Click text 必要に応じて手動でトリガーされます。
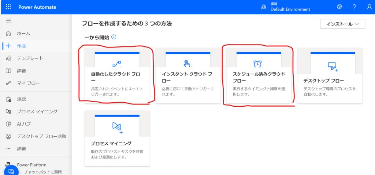 (188, 92)
